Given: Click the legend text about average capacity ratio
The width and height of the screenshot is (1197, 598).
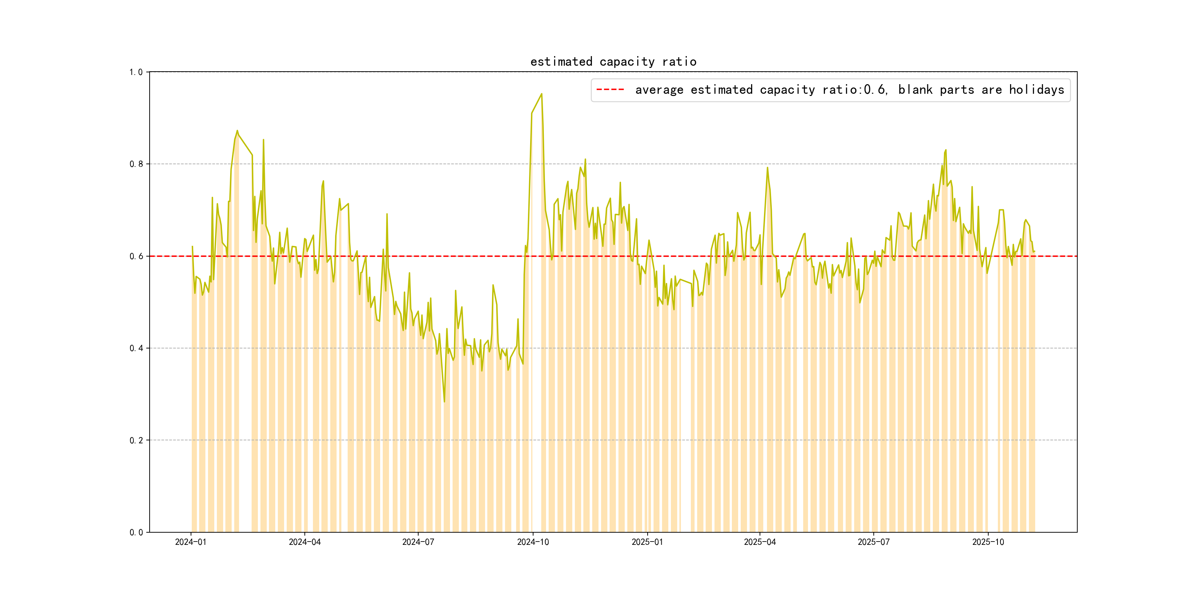Looking at the screenshot, I should (x=849, y=90).
